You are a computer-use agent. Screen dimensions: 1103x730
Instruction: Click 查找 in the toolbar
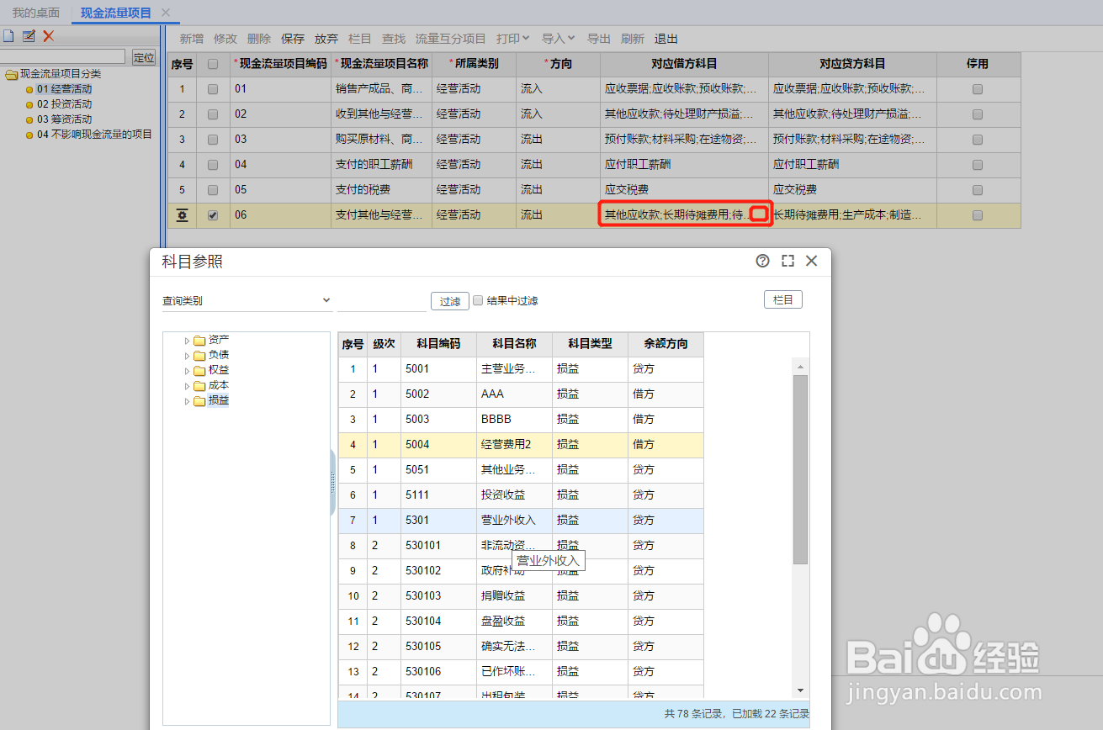[394, 39]
